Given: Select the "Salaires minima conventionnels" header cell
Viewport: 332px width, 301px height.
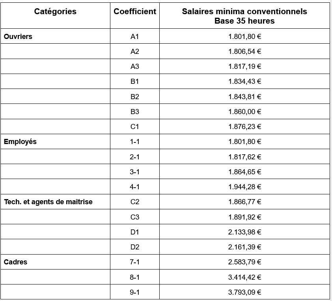Looking at the screenshot, I should [x=244, y=11].
